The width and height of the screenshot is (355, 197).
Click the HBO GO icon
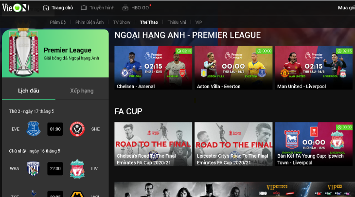tap(125, 8)
